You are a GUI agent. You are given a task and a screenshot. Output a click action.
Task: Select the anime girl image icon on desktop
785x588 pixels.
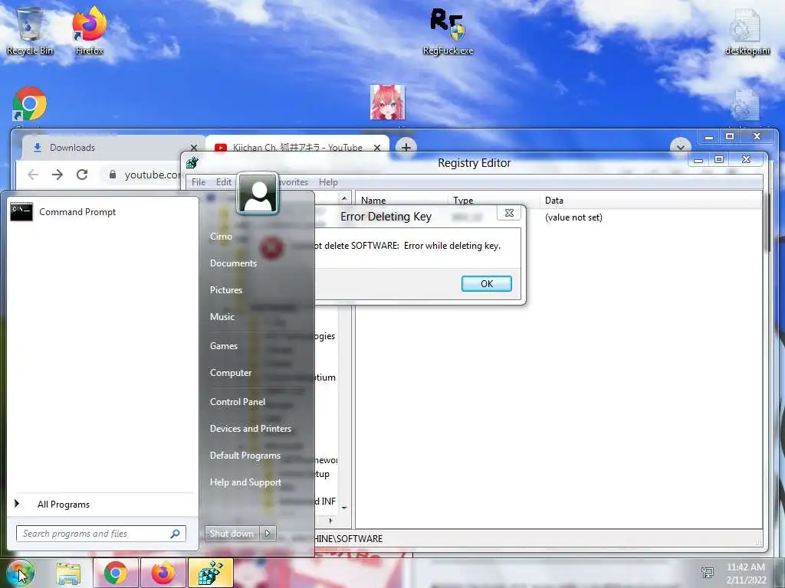[x=387, y=102]
